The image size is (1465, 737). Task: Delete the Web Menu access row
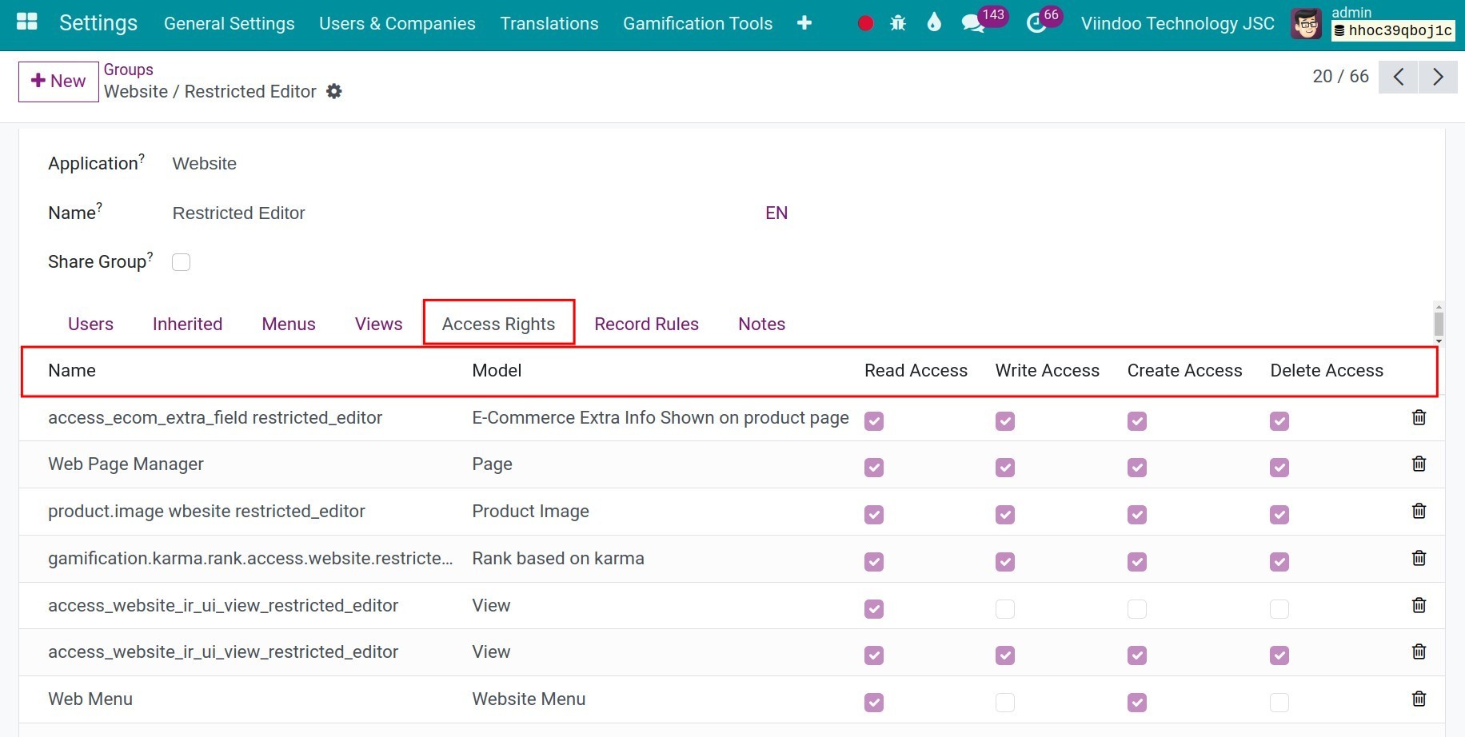1419,699
